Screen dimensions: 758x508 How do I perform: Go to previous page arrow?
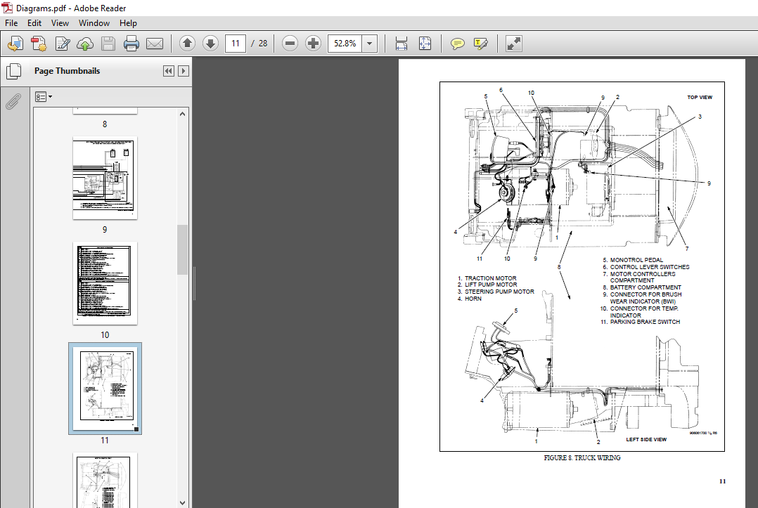point(187,44)
